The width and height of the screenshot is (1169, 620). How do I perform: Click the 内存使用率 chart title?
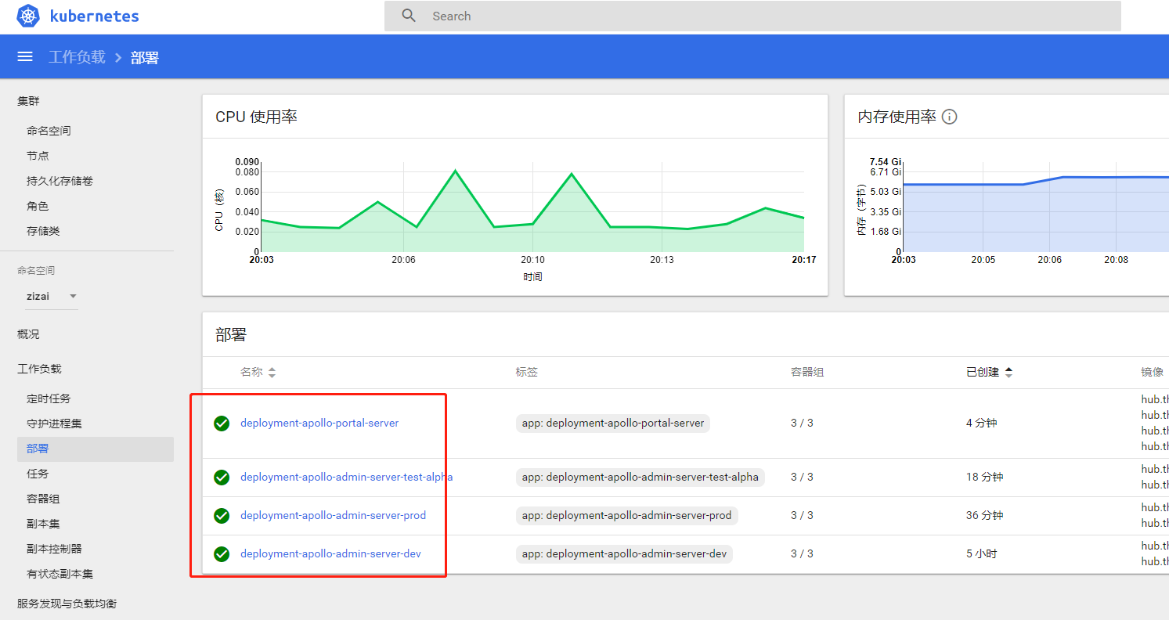tap(897, 117)
